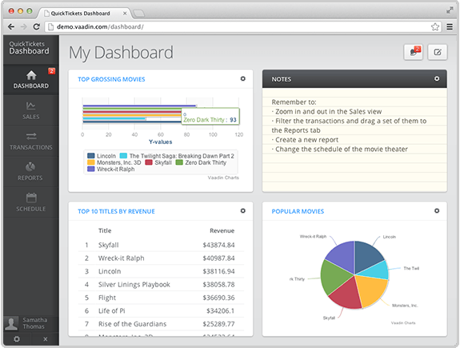
Task: Reload the page with browser refresh button
Action: point(36,26)
